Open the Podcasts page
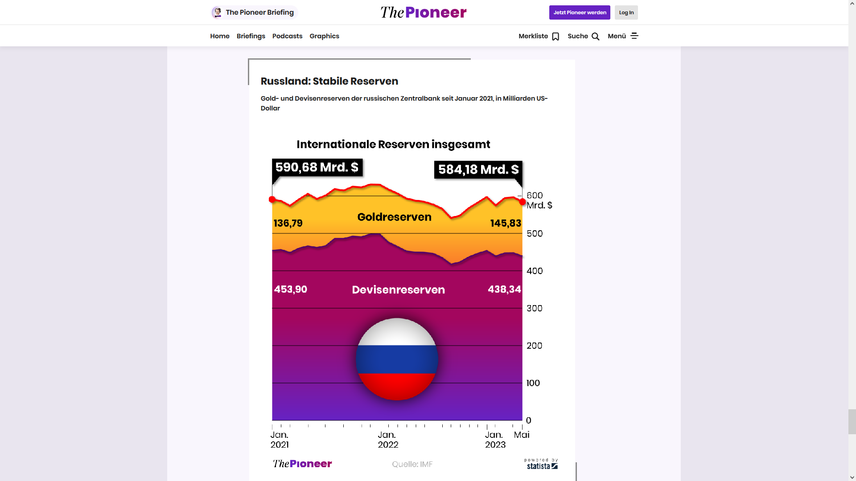856x481 pixels. (x=287, y=36)
